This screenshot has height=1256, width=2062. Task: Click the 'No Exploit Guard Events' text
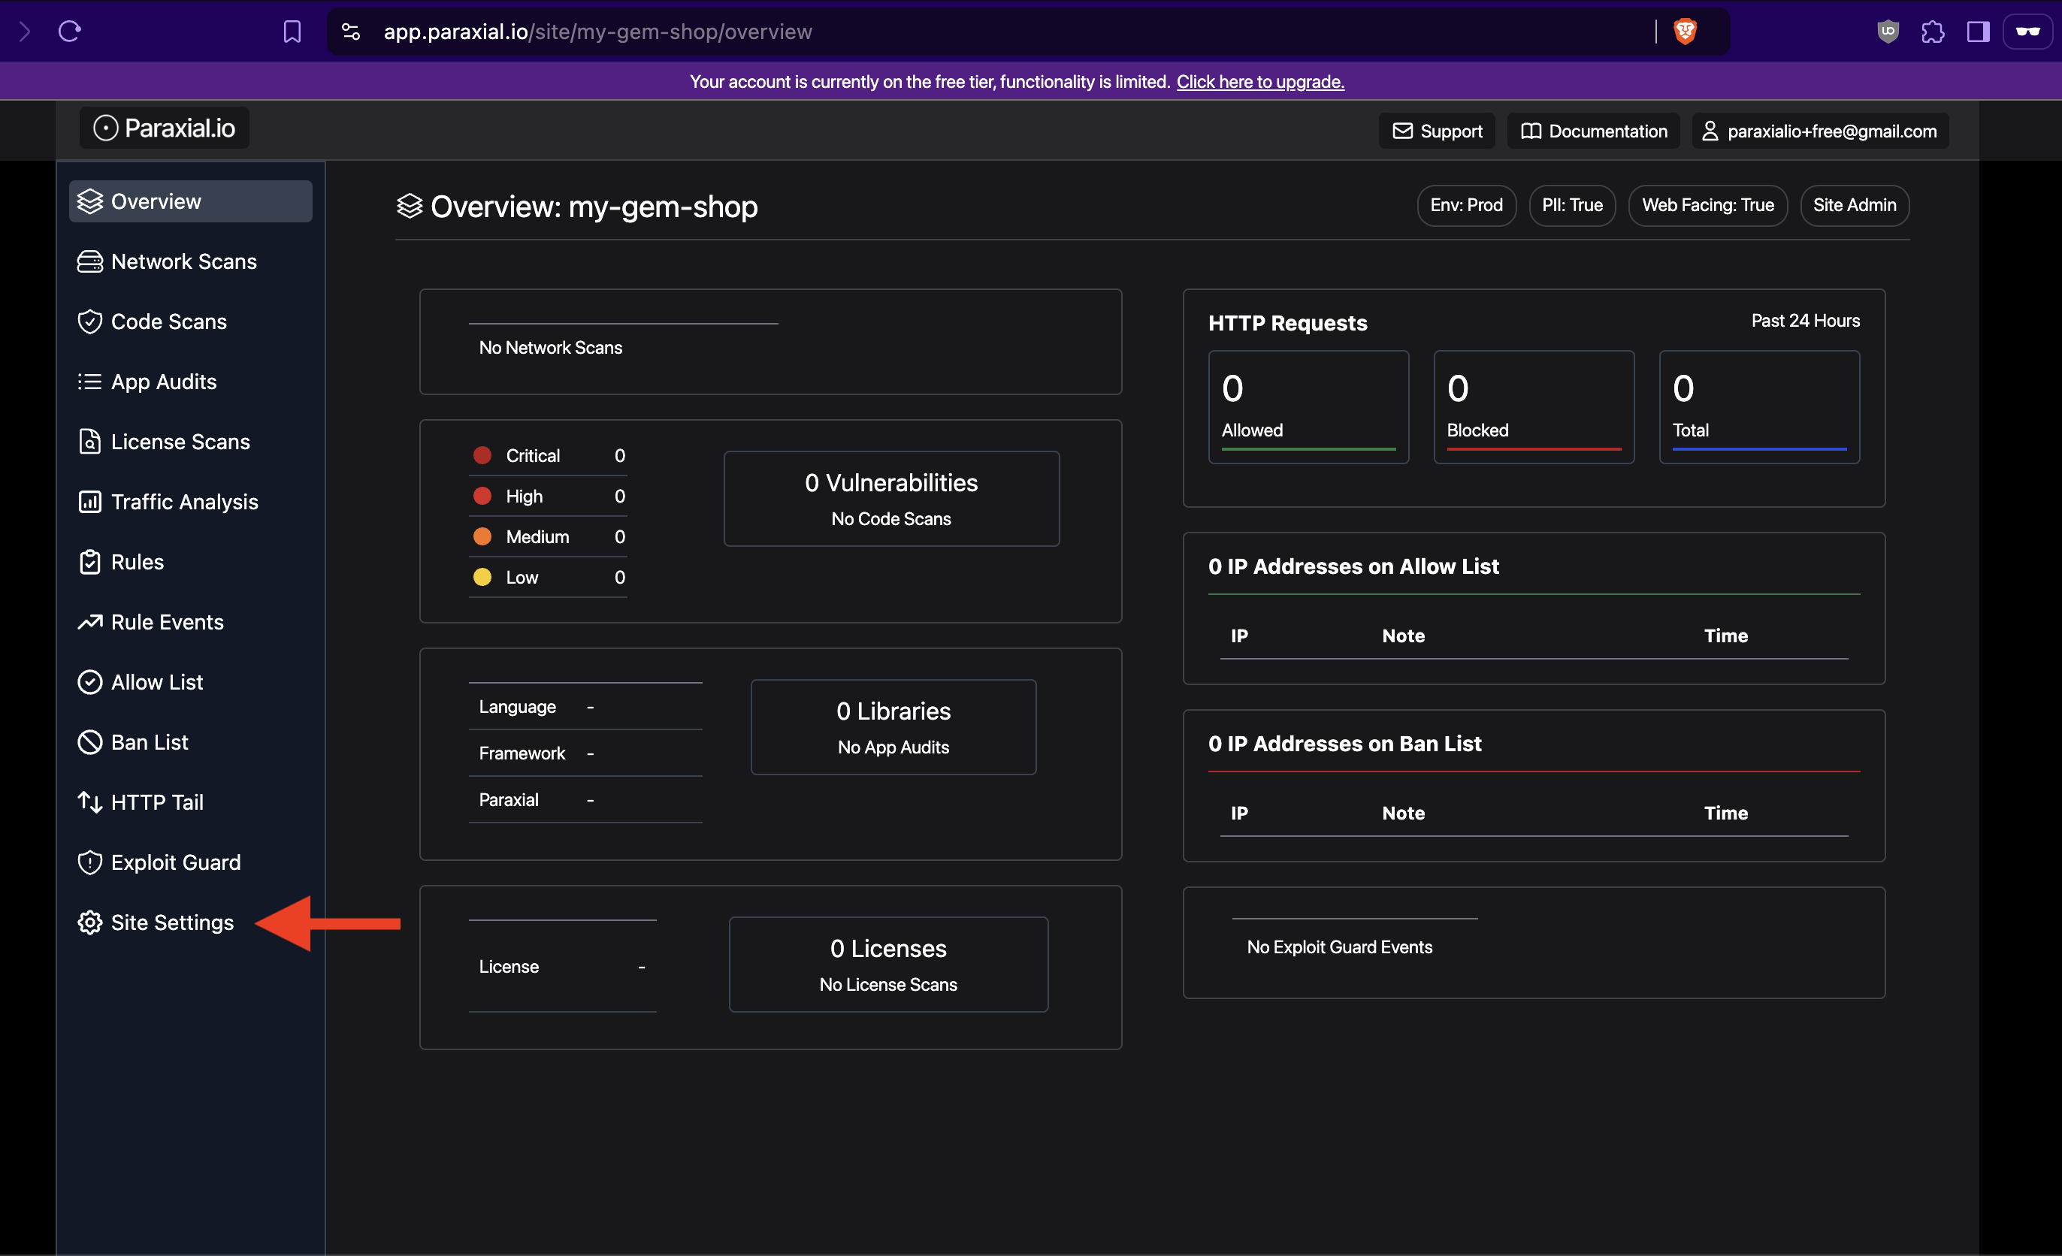point(1340,947)
